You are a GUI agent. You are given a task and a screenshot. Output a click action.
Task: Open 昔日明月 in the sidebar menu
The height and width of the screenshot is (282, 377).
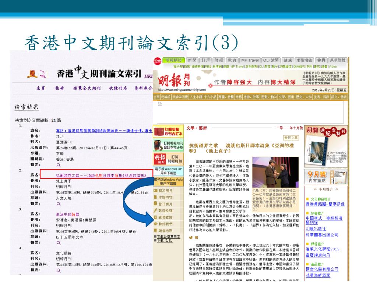[165, 204]
